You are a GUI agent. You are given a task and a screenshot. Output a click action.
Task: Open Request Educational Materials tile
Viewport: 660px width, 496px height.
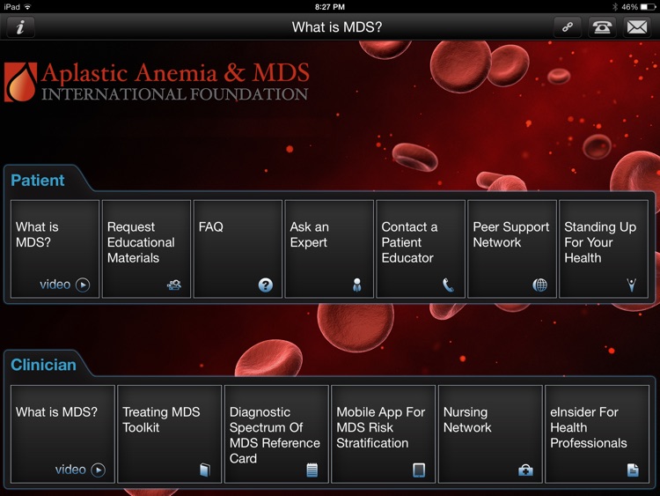pos(146,249)
